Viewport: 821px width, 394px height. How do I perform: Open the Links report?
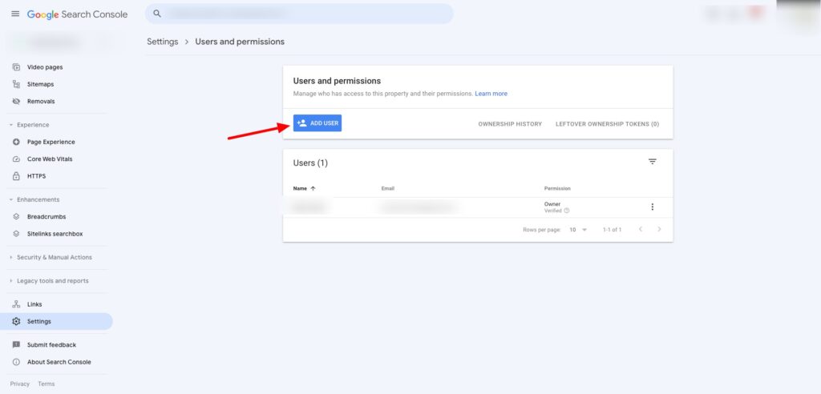click(34, 304)
